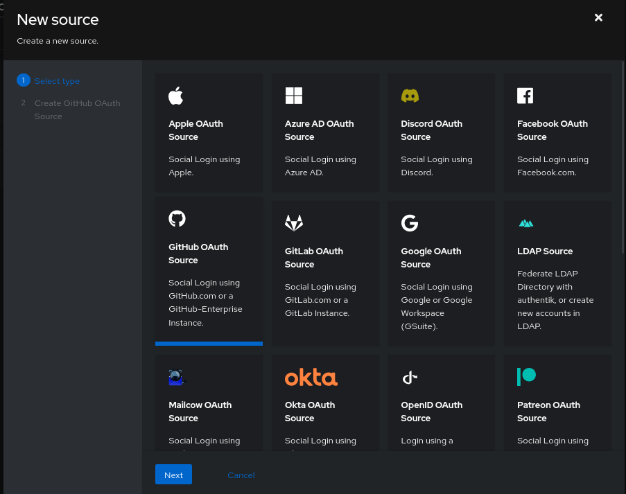This screenshot has width=626, height=494.
Task: Open step 2 Create GitHub OAuth Source
Action: click(x=77, y=109)
